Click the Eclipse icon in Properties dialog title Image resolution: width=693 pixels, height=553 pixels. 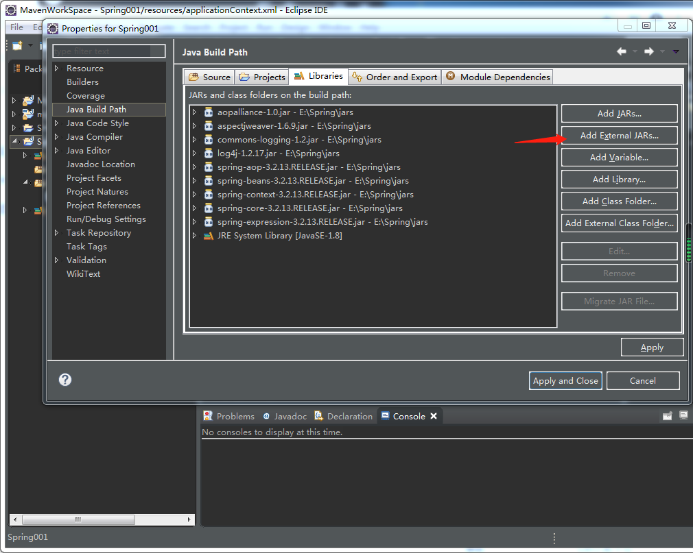tap(53, 29)
